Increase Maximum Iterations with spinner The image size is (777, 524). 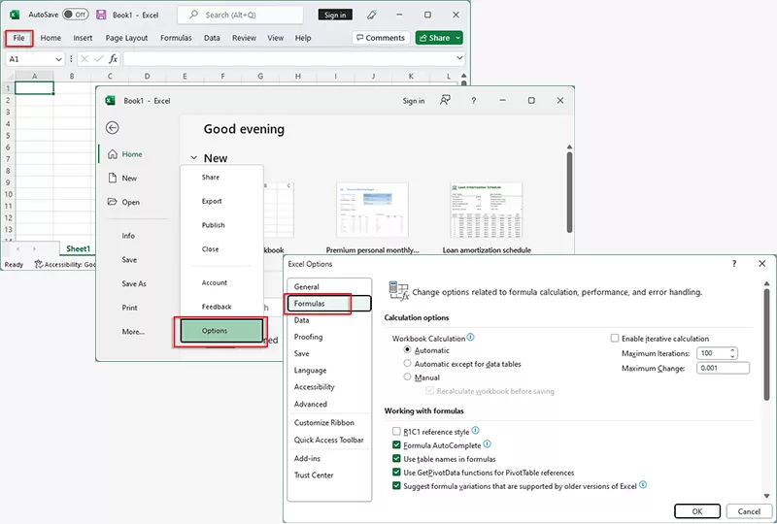coord(731,350)
